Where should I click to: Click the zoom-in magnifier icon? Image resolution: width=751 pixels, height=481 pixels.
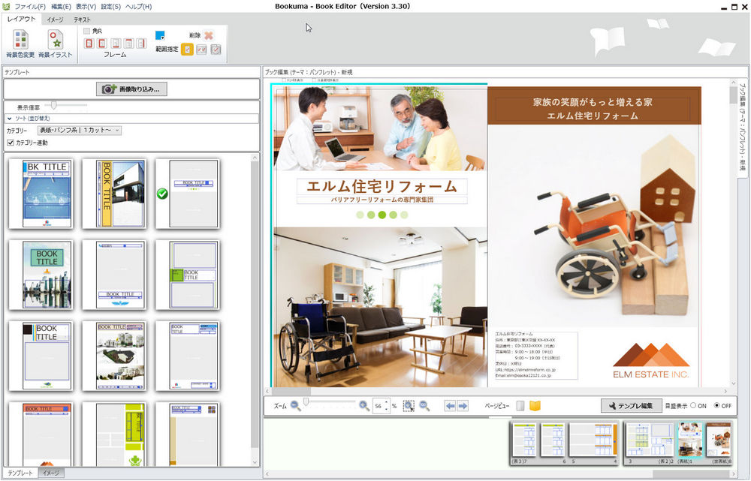363,404
